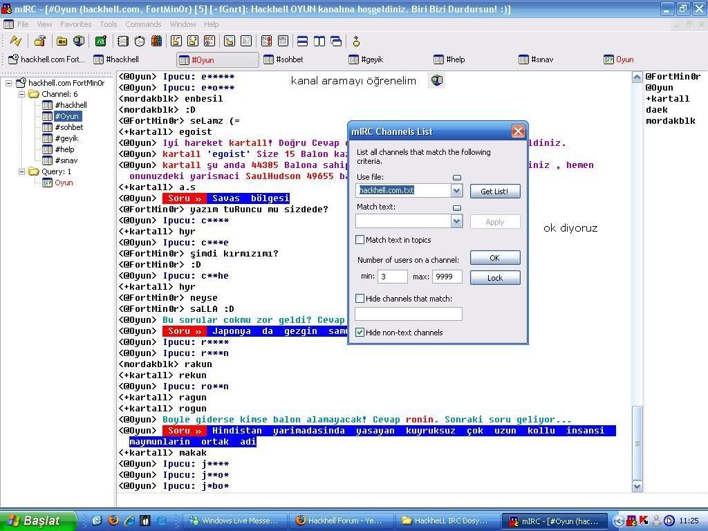Click the Hide channels match text box
The height and width of the screenshot is (531, 708).
pyautogui.click(x=409, y=314)
